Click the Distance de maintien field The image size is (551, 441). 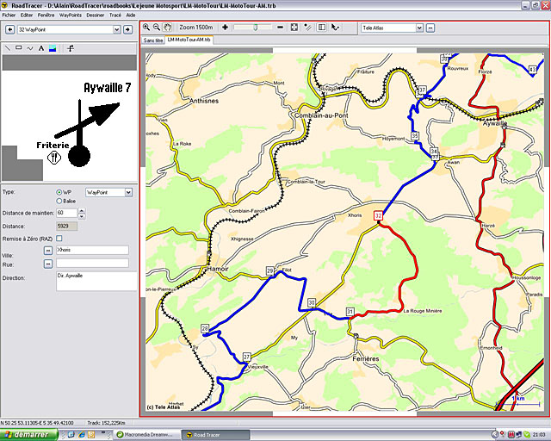[66, 213]
